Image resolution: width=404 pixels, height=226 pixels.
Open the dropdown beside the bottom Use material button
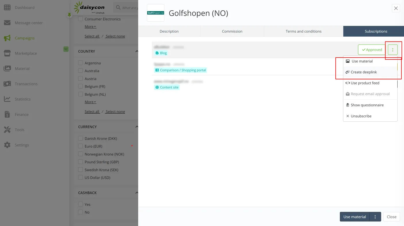[375, 217]
